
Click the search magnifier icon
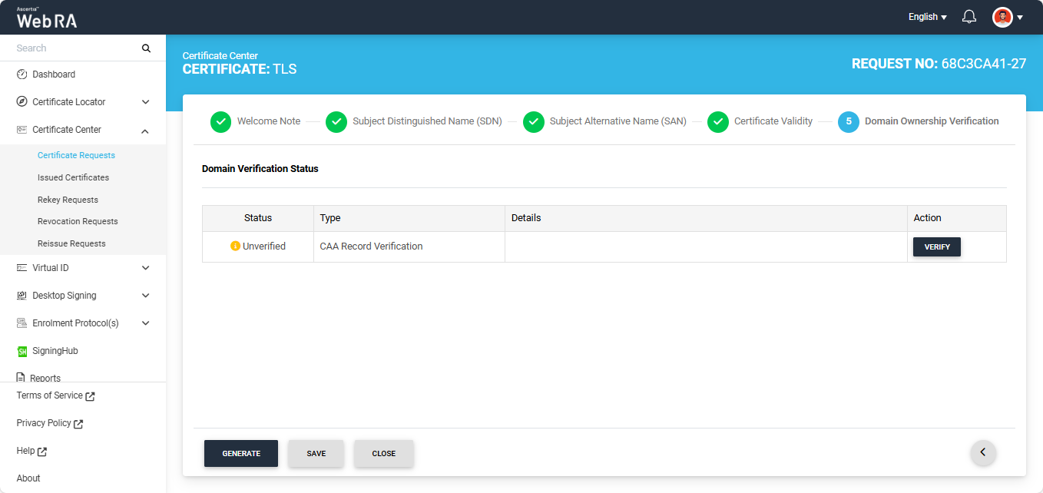coord(146,48)
